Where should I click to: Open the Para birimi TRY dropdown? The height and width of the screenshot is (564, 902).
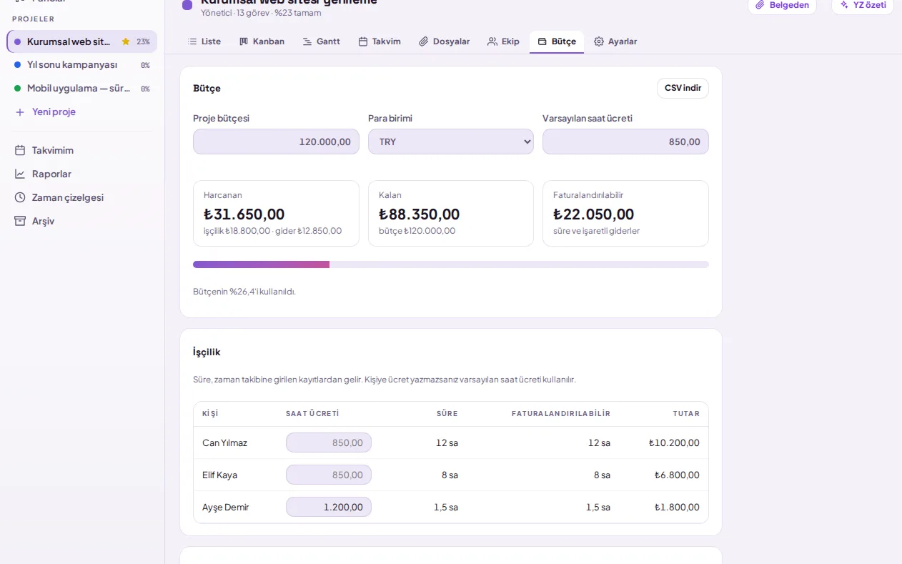tap(451, 142)
